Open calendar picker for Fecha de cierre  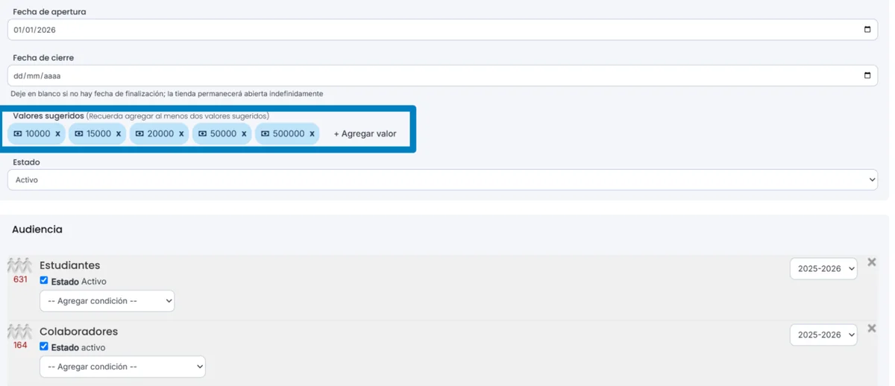point(867,75)
